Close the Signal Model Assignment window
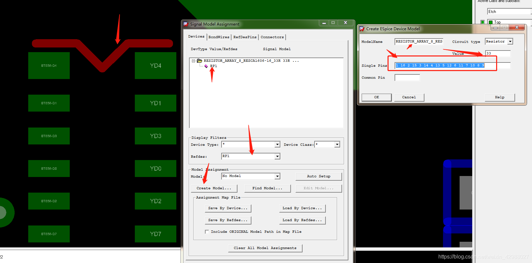This screenshot has height=263, width=532. (345, 23)
